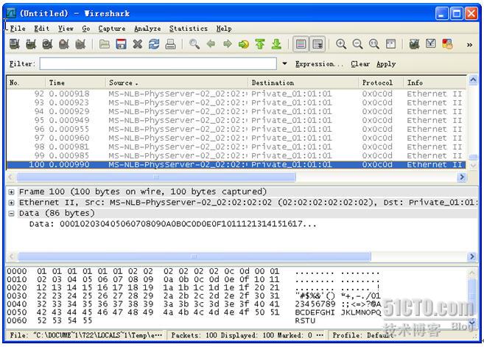Viewport: 484px width, 347px height.
Task: Restart the running capture icon
Action: click(80, 44)
